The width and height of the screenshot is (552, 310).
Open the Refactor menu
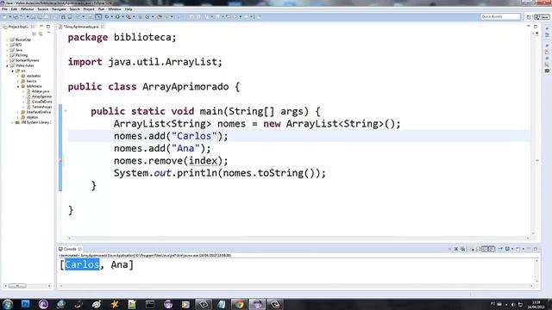27,9
